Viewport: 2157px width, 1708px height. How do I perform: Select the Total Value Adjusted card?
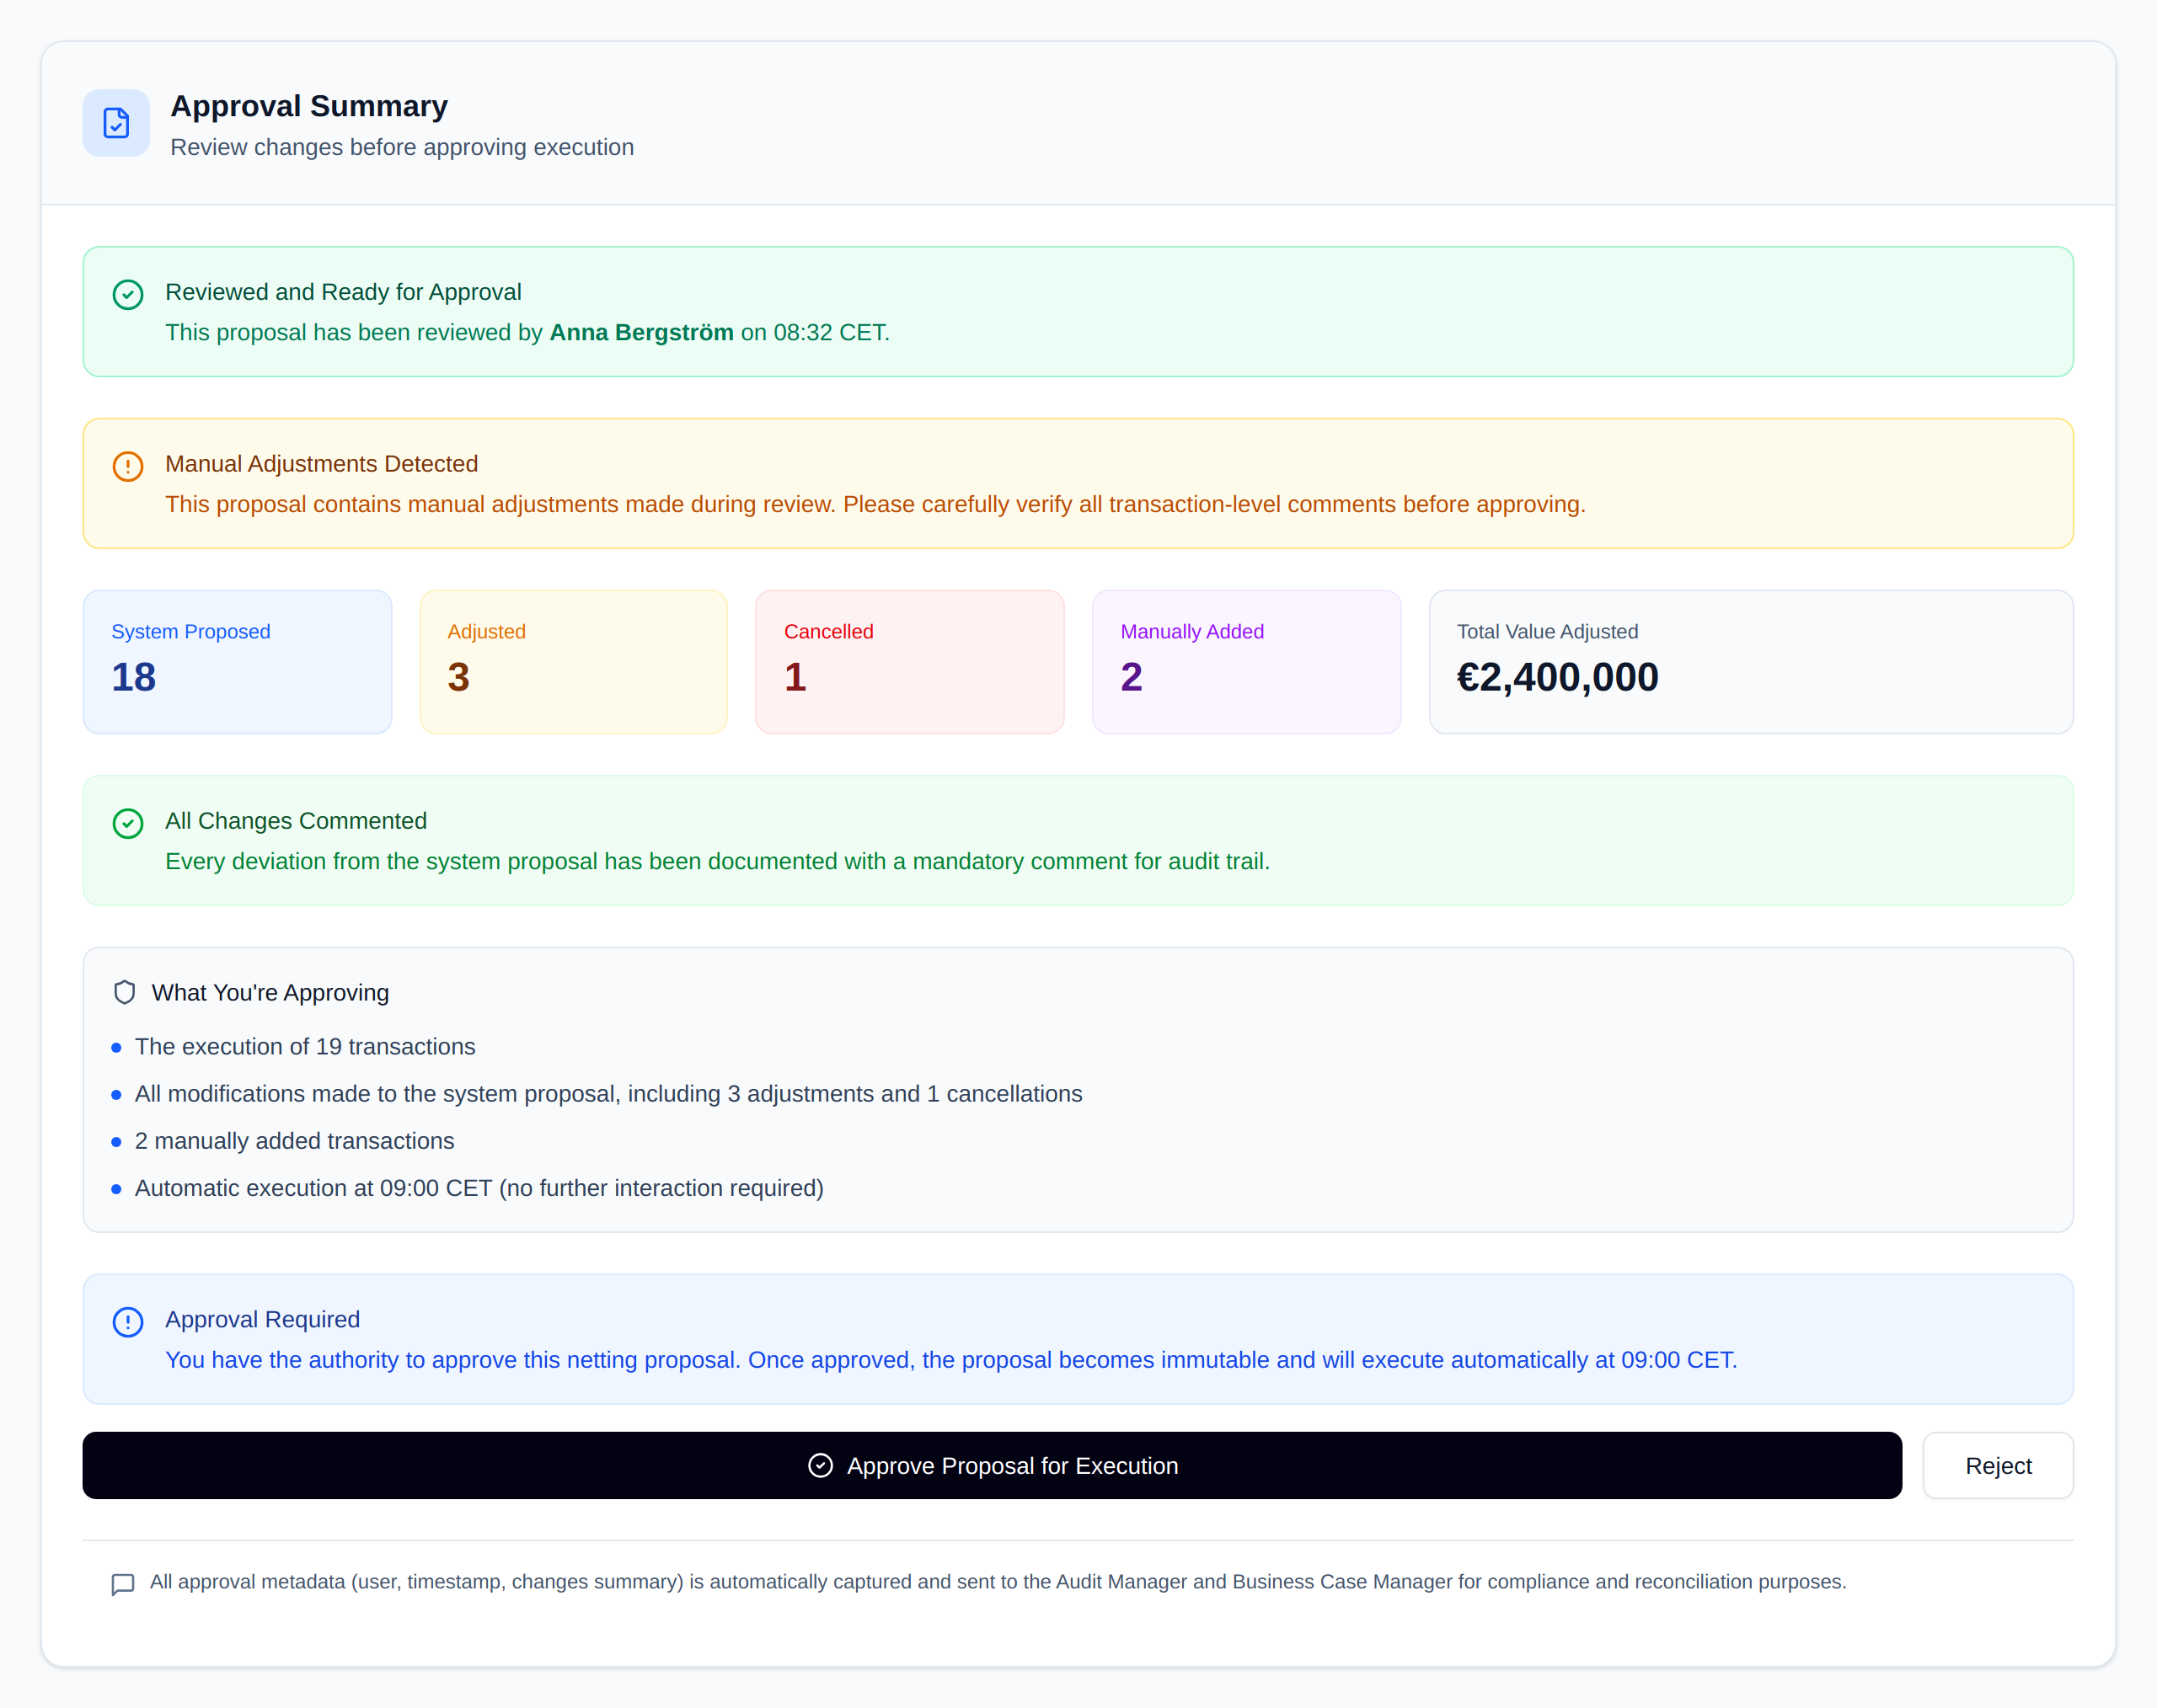tap(1751, 661)
